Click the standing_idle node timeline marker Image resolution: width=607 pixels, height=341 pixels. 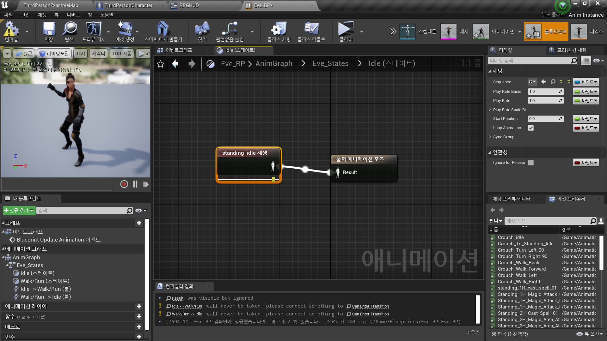click(273, 180)
